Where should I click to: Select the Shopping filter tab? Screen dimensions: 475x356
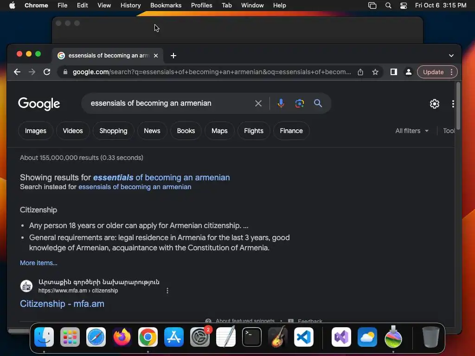(x=113, y=131)
